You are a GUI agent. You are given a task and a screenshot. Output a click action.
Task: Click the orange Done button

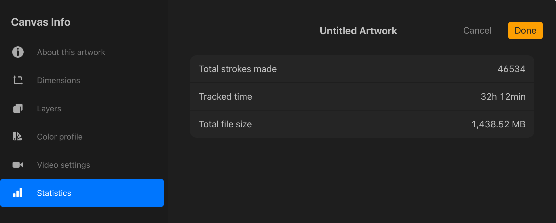tap(525, 30)
